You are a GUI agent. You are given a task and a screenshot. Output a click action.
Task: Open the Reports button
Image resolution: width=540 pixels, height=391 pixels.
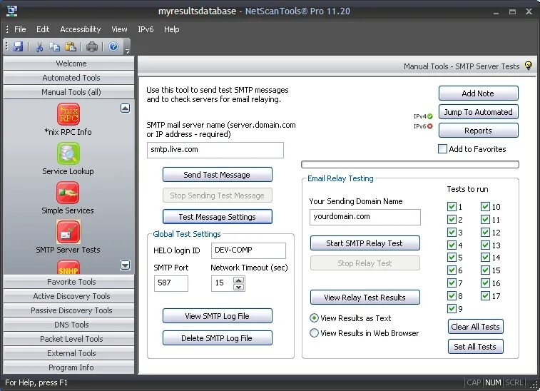coord(479,131)
